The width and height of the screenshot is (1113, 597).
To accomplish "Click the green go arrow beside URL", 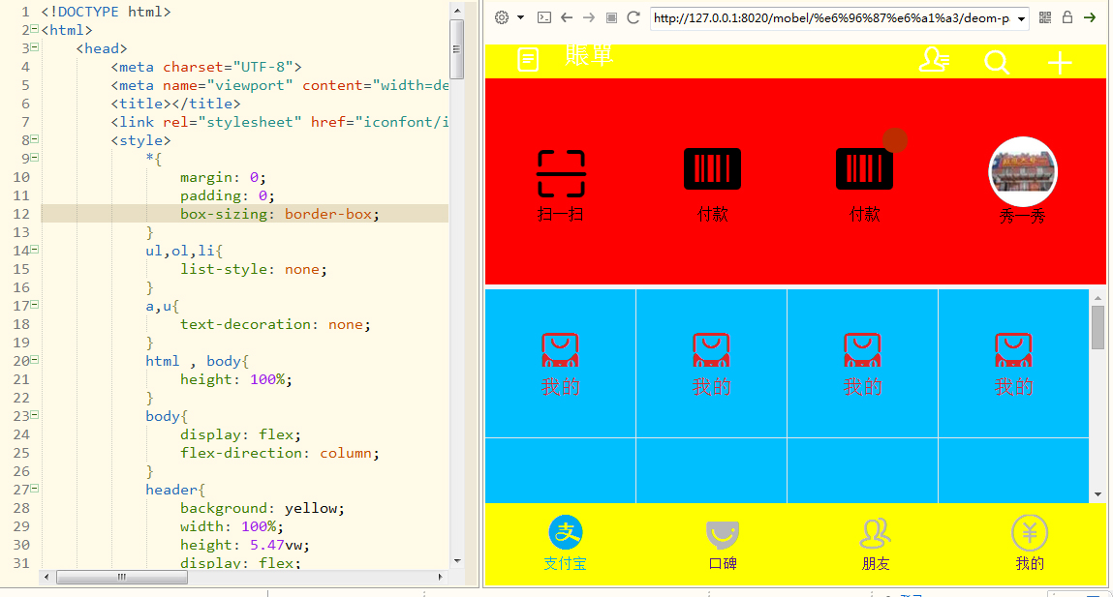I will [x=1090, y=17].
